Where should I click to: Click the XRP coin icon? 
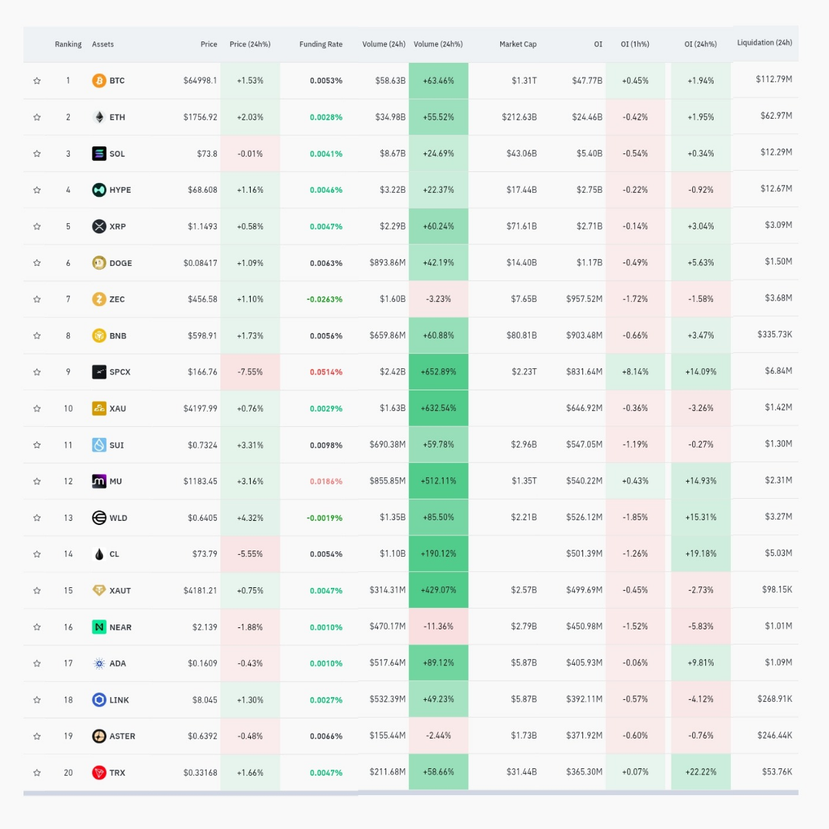point(99,227)
